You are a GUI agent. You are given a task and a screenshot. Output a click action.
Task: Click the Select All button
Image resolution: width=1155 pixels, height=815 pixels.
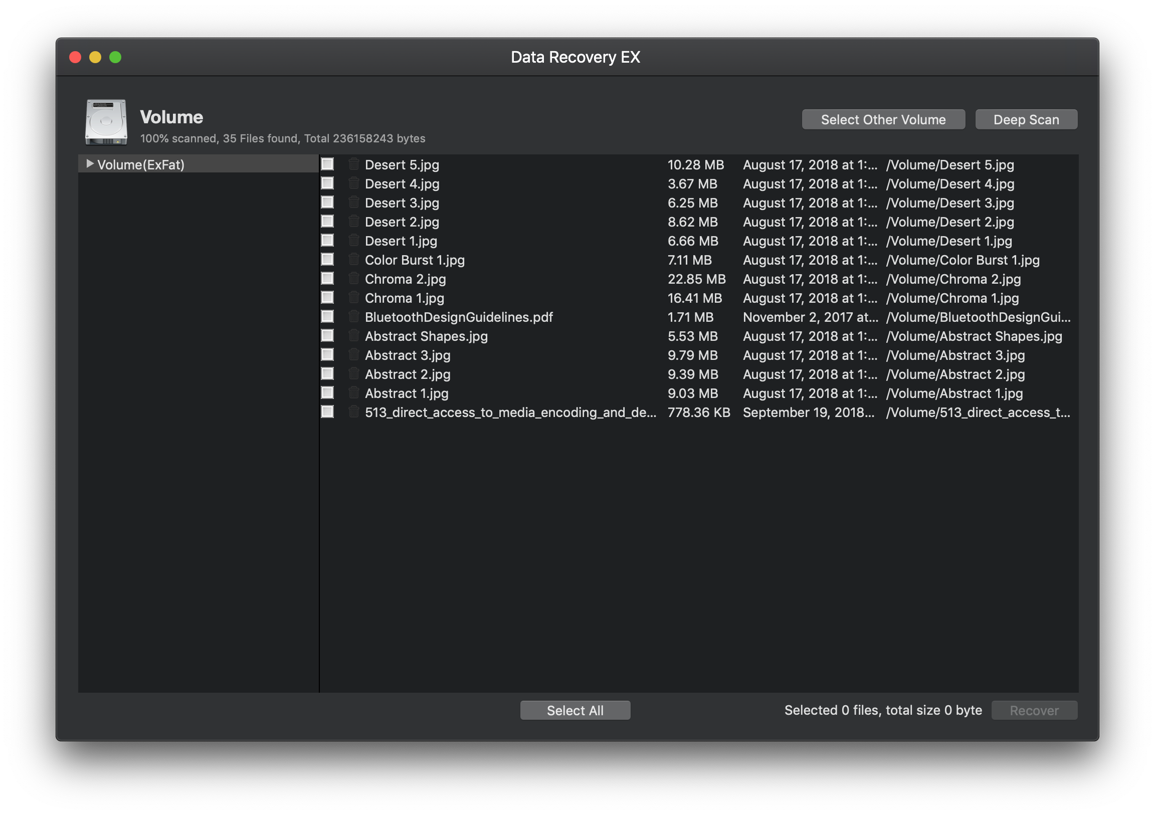[x=575, y=711]
